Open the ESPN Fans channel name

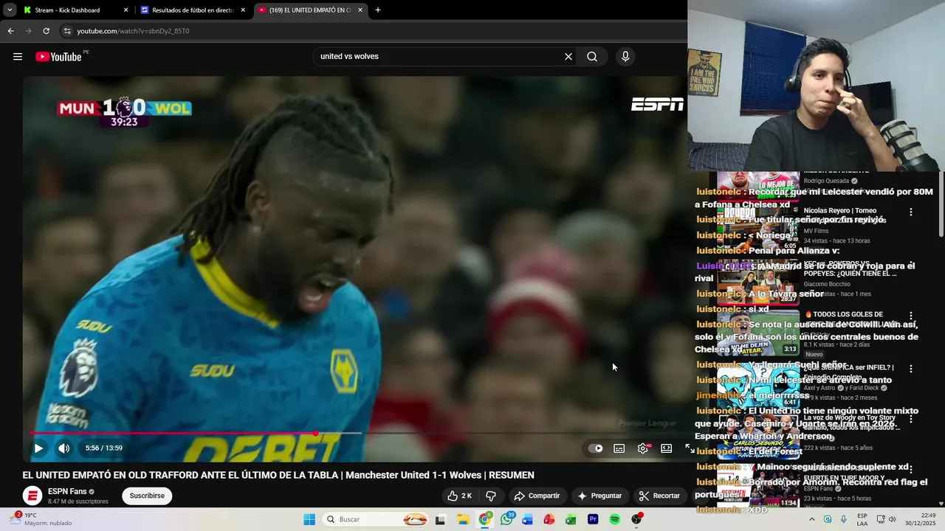coord(67,491)
